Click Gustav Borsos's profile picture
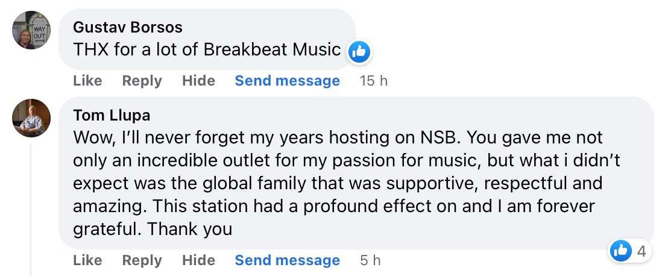Viewport: 662px width, 276px height. 31,30
